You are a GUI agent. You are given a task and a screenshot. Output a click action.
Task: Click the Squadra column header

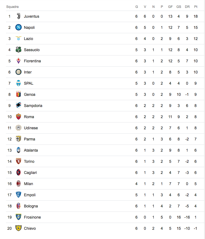[12, 7]
